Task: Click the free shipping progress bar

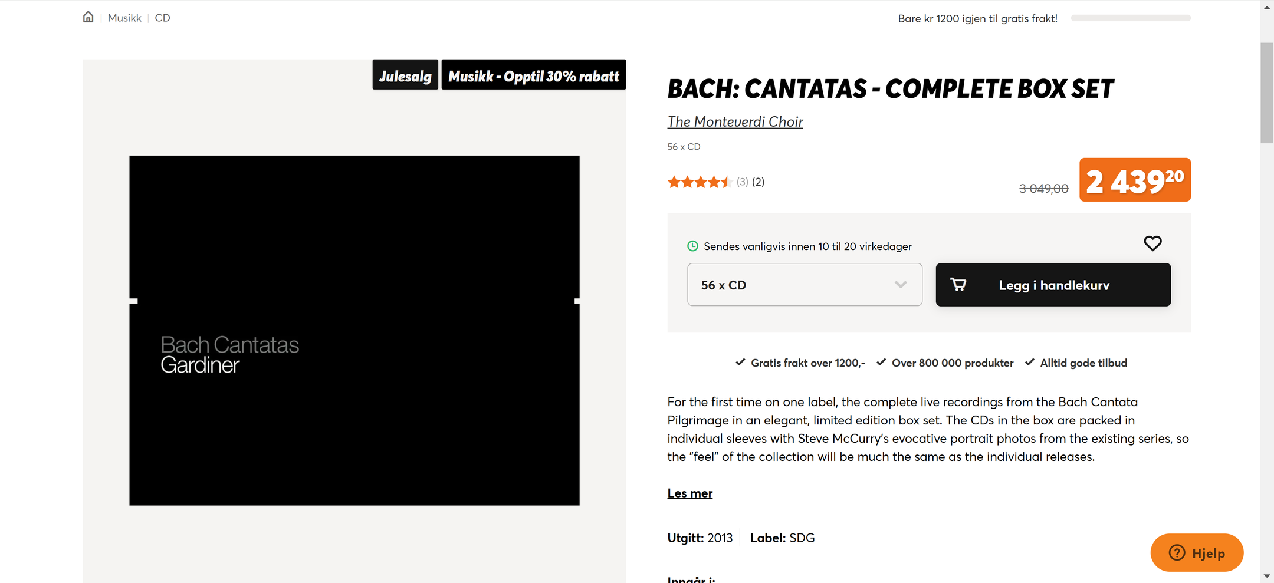Action: pyautogui.click(x=1130, y=18)
